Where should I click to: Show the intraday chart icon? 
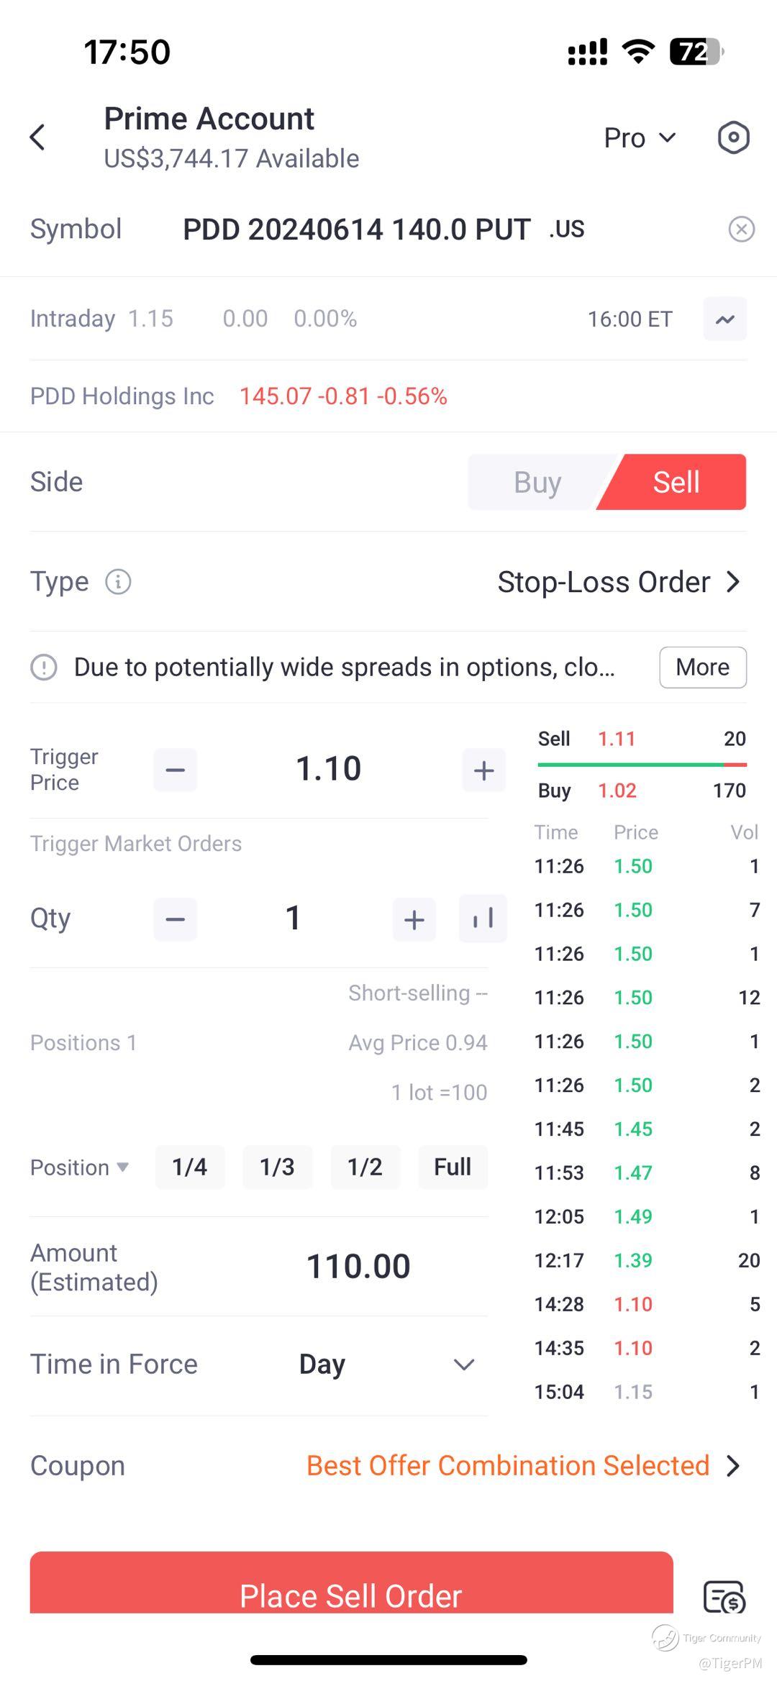(724, 319)
